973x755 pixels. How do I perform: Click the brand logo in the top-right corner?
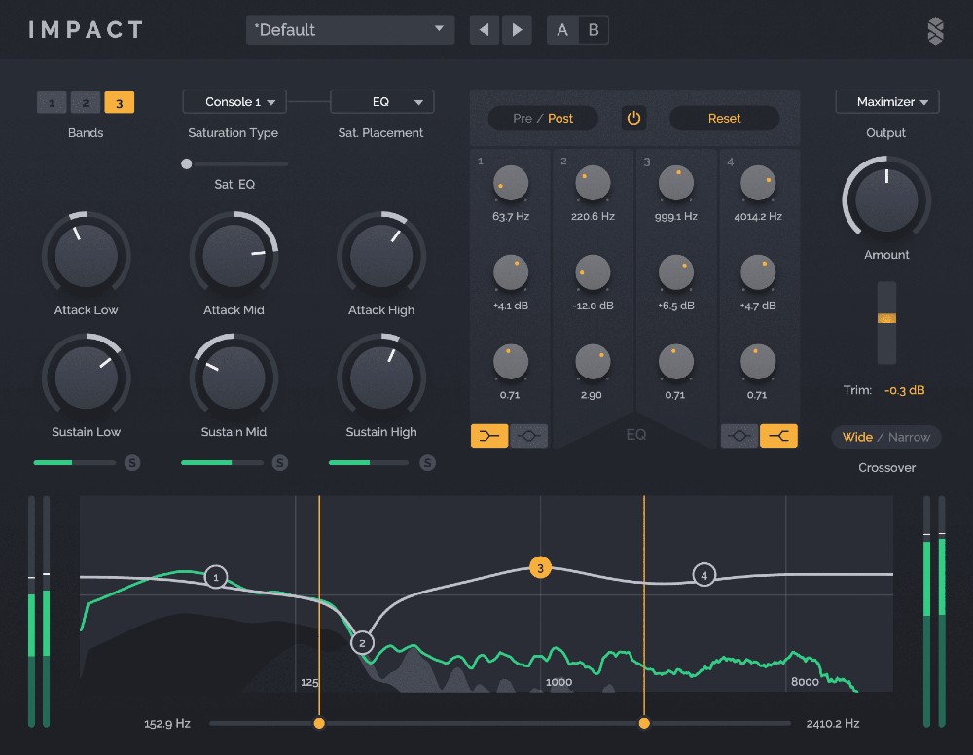coord(935,31)
